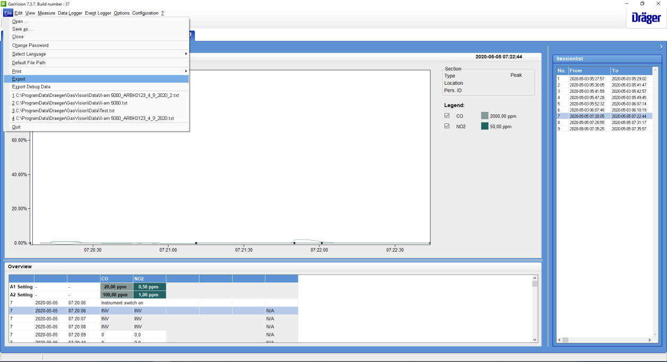Image resolution: width=667 pixels, height=362 pixels.
Task: Uncheck the NO2 legend checkbox
Action: click(447, 126)
